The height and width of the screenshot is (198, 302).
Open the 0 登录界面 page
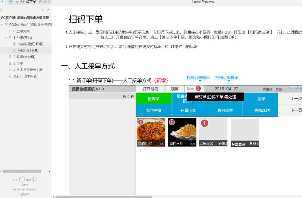click(x=22, y=31)
